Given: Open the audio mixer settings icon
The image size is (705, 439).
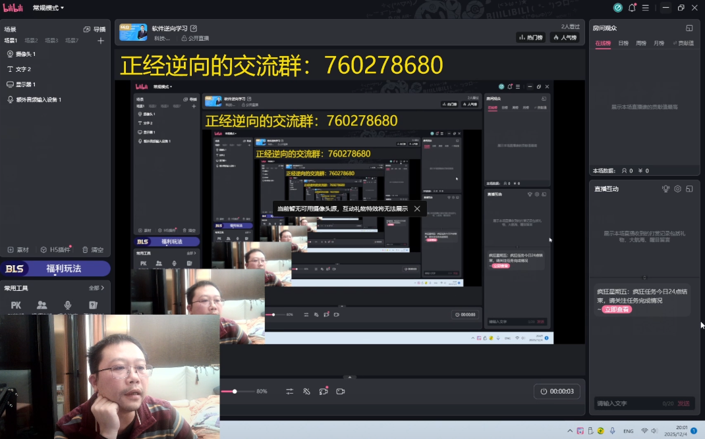Looking at the screenshot, I should (289, 391).
